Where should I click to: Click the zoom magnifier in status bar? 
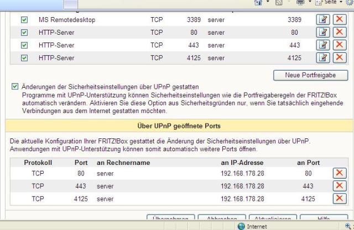click(348, 226)
